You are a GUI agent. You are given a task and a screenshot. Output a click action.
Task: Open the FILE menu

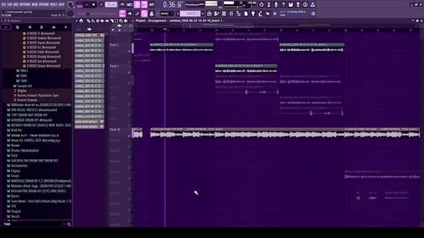[4, 4]
